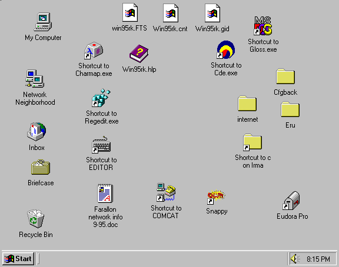The width and height of the screenshot is (339, 267).
Task: Click the 'Eru' folder label text
Action: coord(290,125)
